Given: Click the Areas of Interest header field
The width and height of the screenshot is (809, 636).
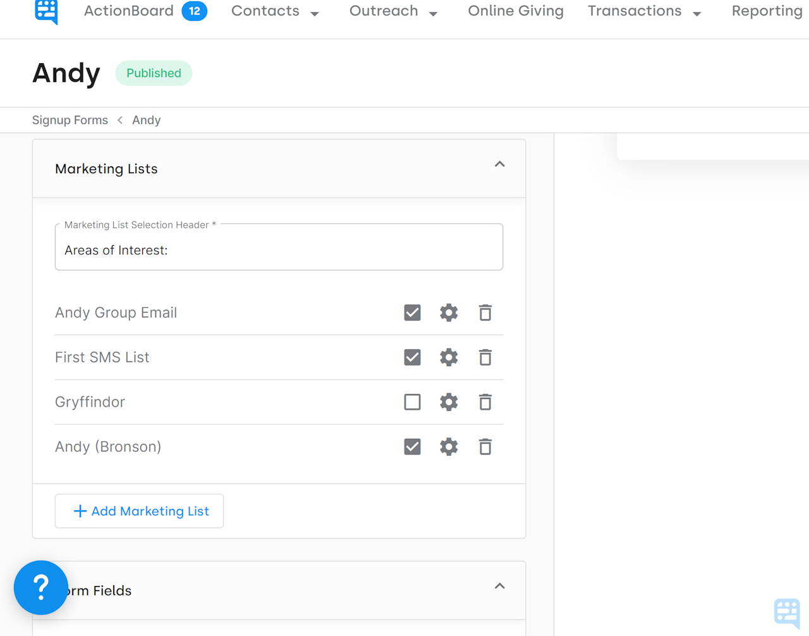Looking at the screenshot, I should click(x=279, y=250).
